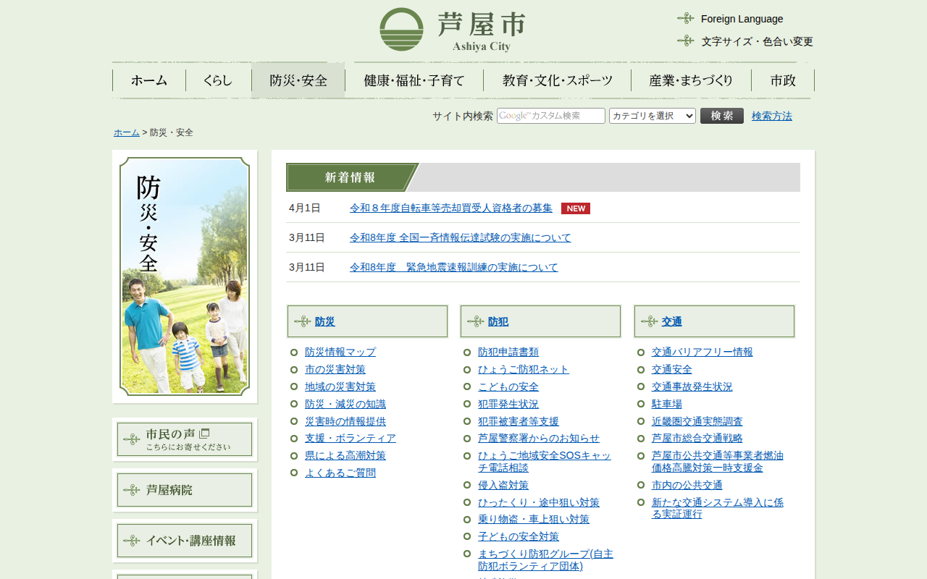
Task: Focus the Google custom search field
Action: coord(551,116)
